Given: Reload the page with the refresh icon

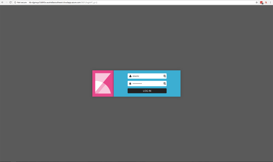Looking at the screenshot, I should pos(11,2).
